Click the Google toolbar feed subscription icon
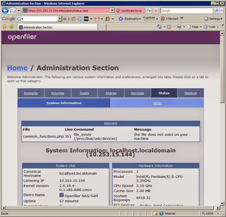226x217 pixels. tap(80, 19)
